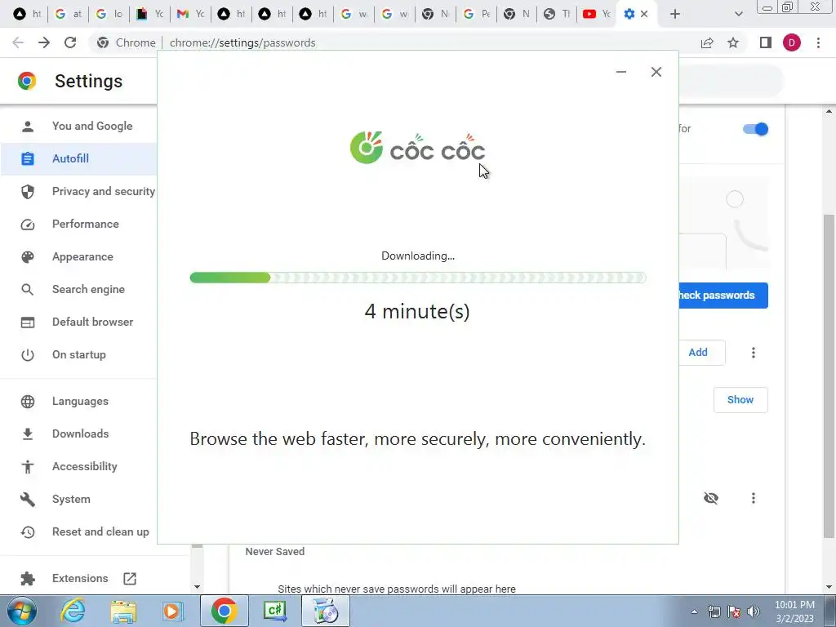Click the Coc Coc logo
Image resolution: width=836 pixels, height=627 pixels.
417,148
